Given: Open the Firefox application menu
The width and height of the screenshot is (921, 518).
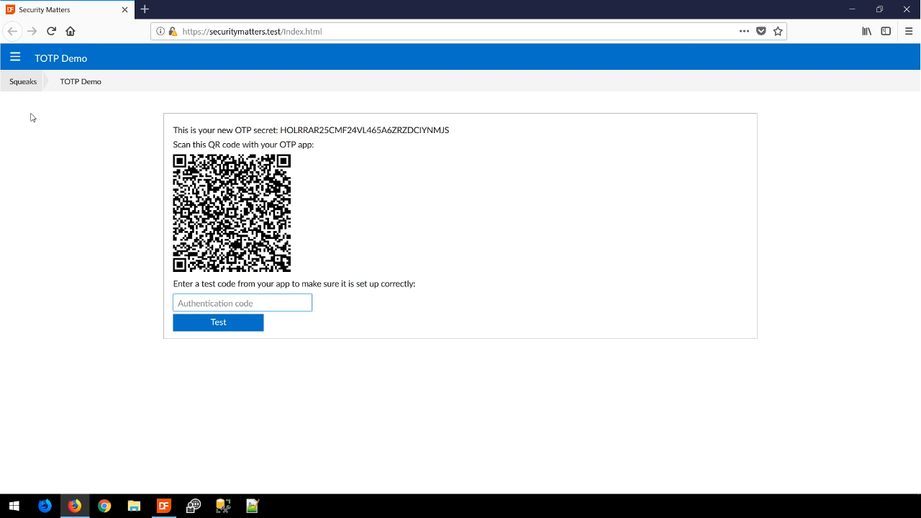Looking at the screenshot, I should tap(909, 31).
